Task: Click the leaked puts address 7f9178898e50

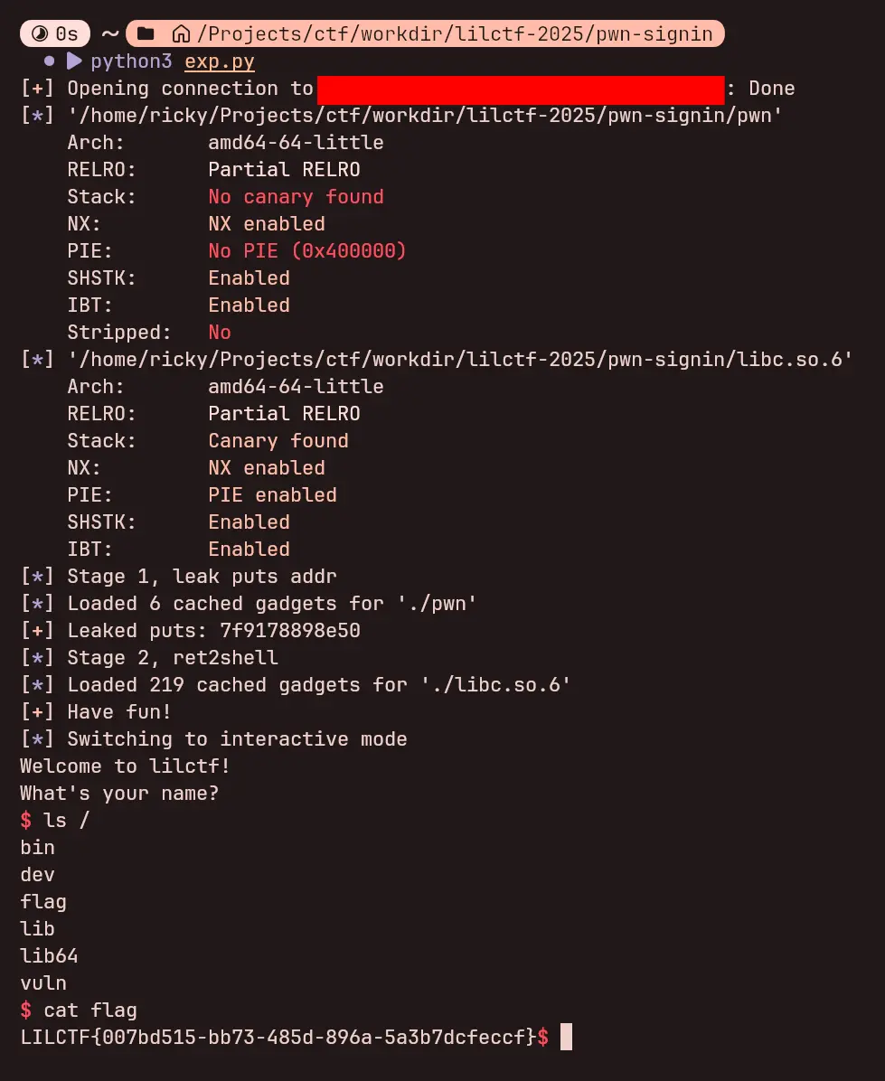Action: coord(289,631)
